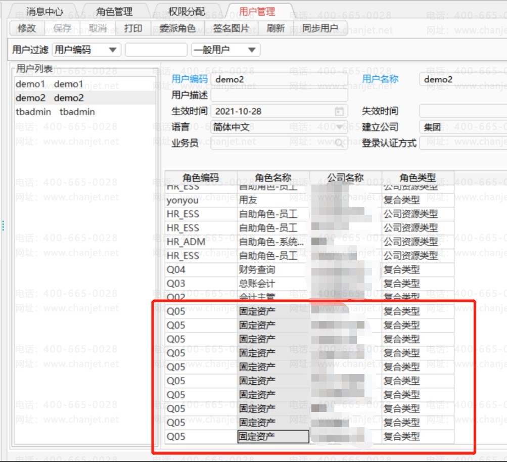This screenshot has height=462, width=507.
Task: Click the 失效时间 input field
Action: 463,111
